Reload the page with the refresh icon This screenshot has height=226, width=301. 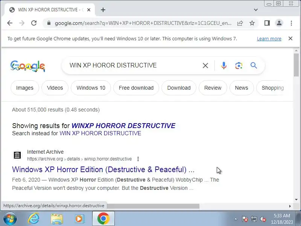(34, 23)
